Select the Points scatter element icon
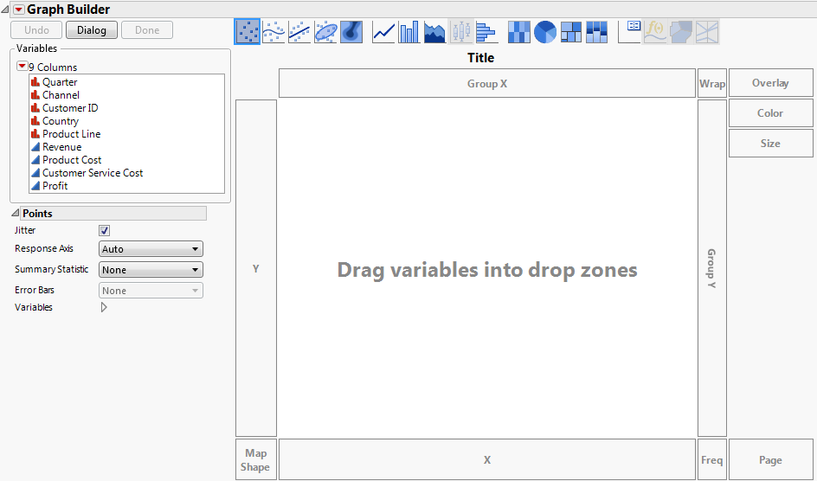Screen dimensions: 817x481 [248, 32]
